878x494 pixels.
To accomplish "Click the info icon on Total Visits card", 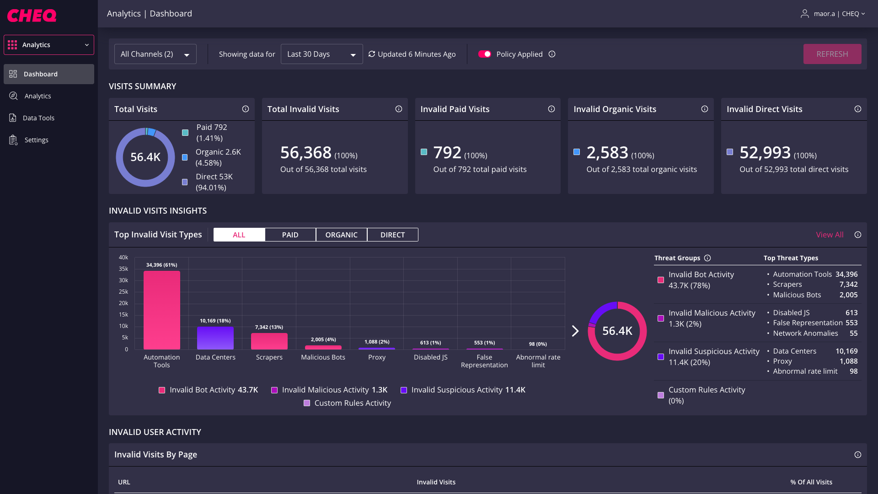I will [x=245, y=109].
